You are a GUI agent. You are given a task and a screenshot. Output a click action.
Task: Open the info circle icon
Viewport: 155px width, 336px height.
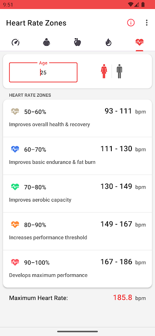(131, 23)
